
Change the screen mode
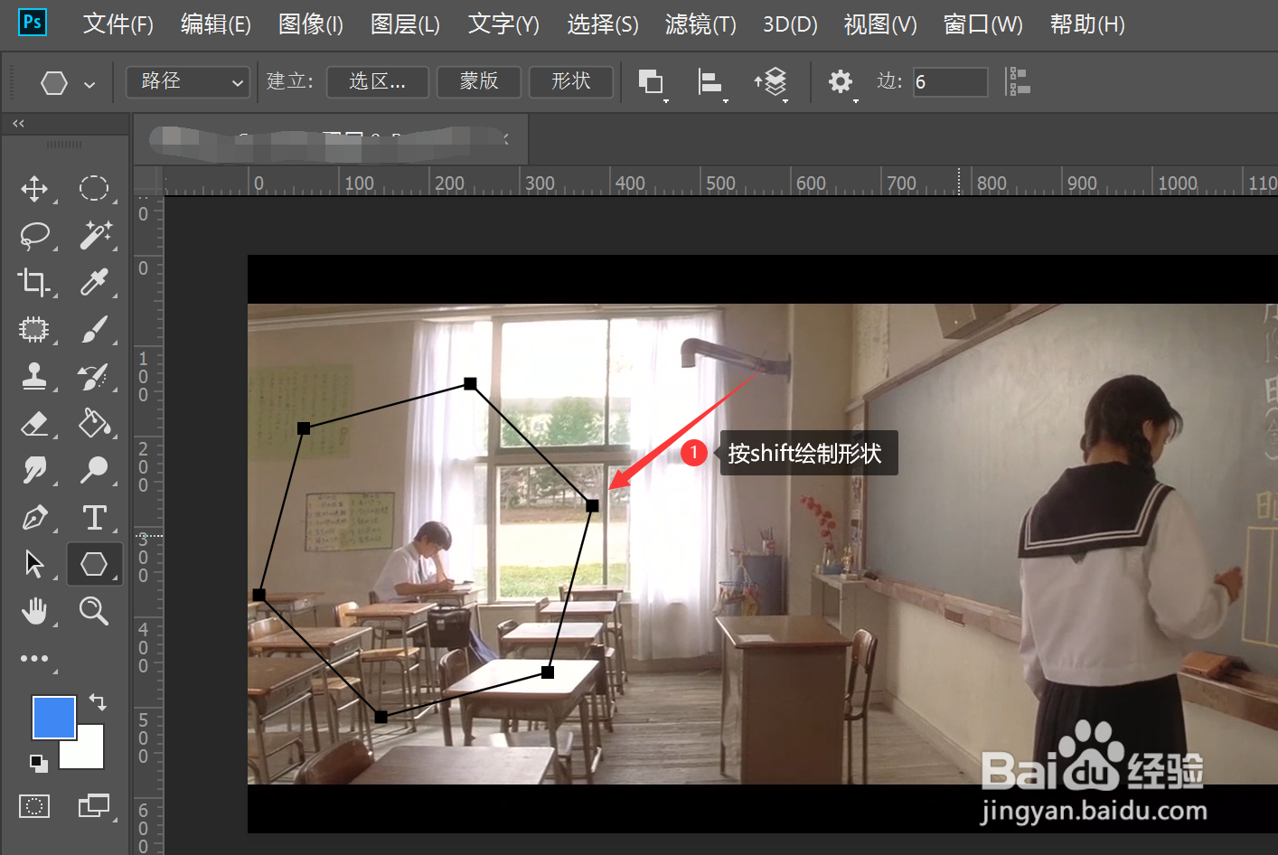[x=93, y=805]
